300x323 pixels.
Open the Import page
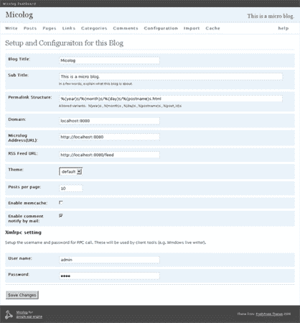click(192, 28)
